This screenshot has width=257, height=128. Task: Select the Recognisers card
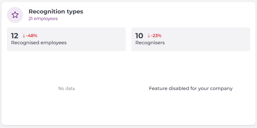pos(191,39)
